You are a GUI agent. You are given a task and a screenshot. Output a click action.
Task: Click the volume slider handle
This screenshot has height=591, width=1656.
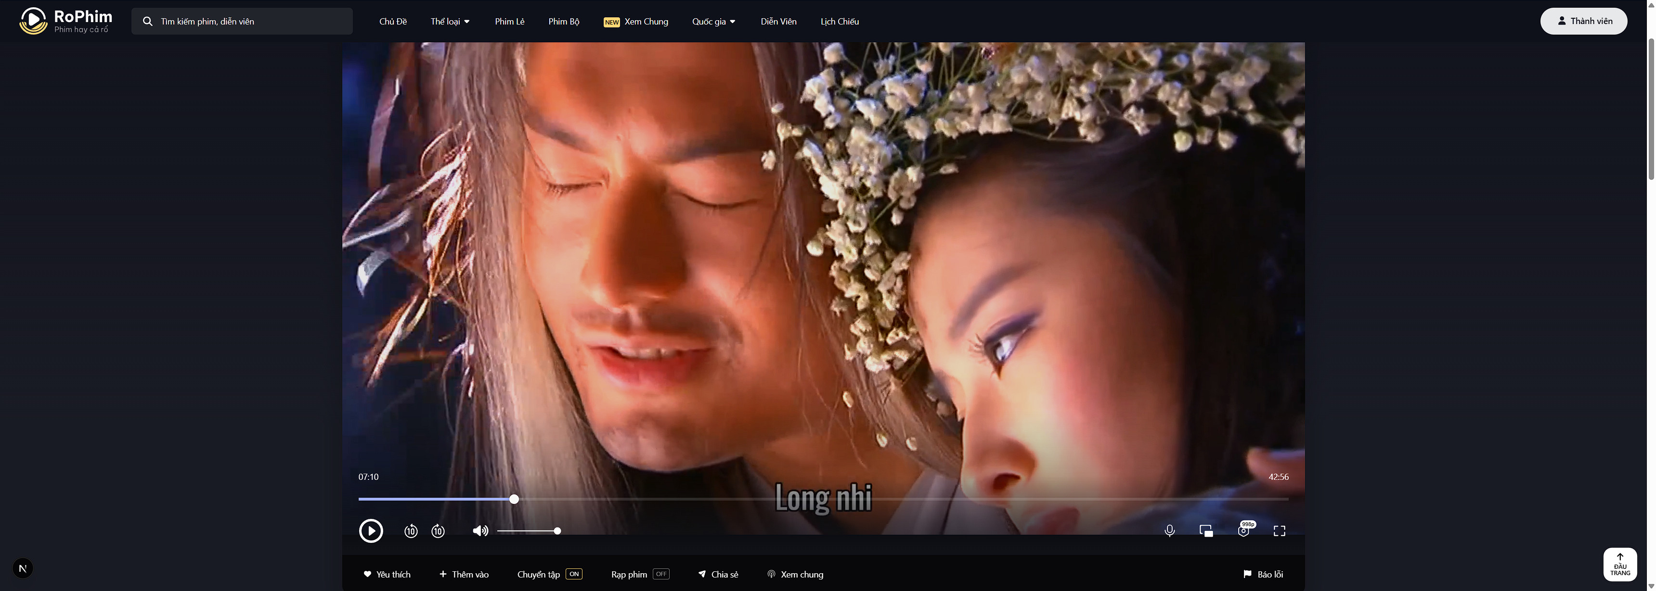pyautogui.click(x=557, y=530)
